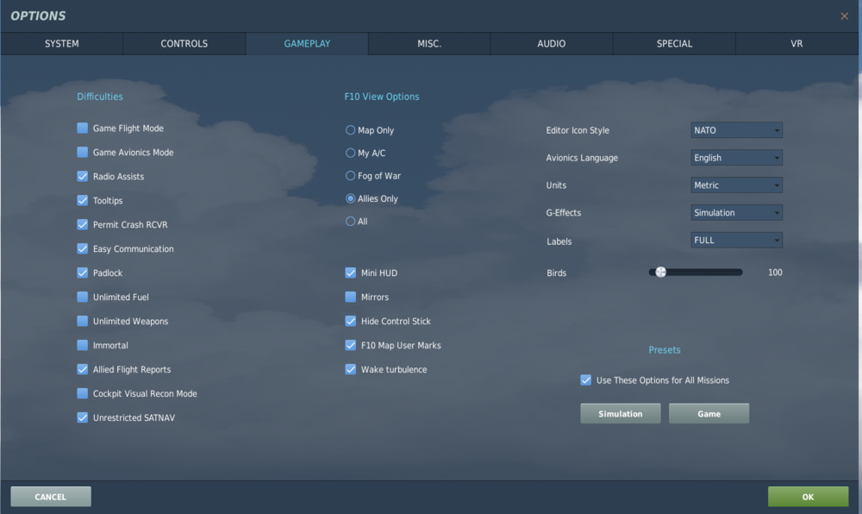Enable the Game Flight Mode checkbox
The height and width of the screenshot is (514, 862).
point(82,128)
